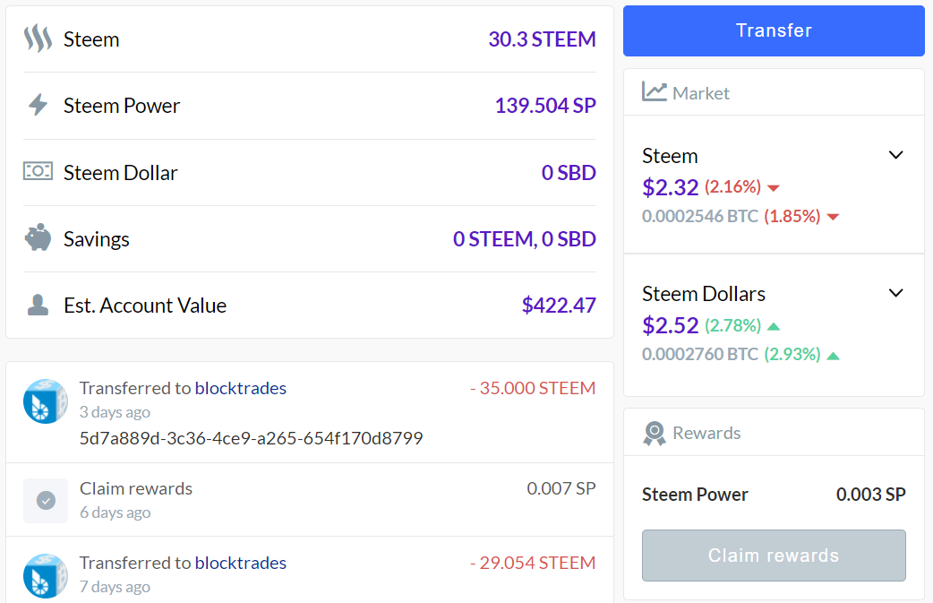Screen dimensions: 933x603
Task: Click the $422.47 account value
Action: click(x=559, y=306)
